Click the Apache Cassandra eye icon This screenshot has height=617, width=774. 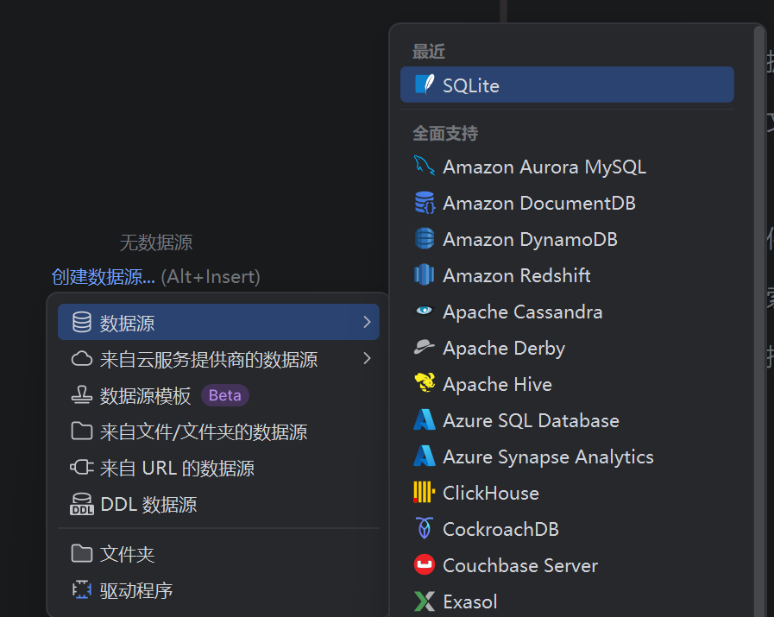click(425, 311)
